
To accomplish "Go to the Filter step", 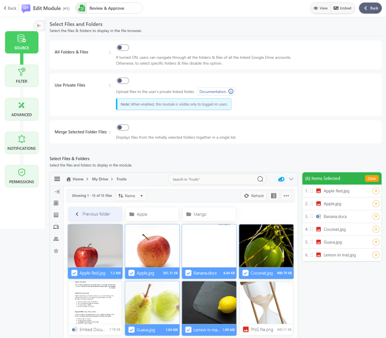I will (21, 76).
